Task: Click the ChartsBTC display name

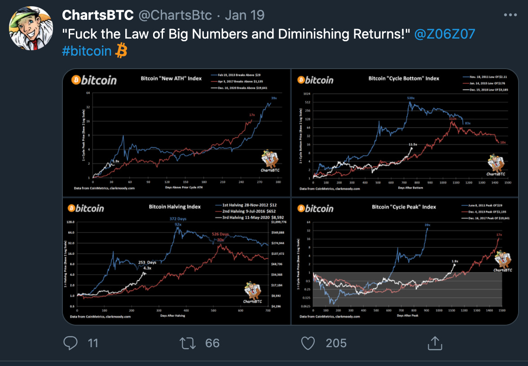Action: tap(98, 15)
